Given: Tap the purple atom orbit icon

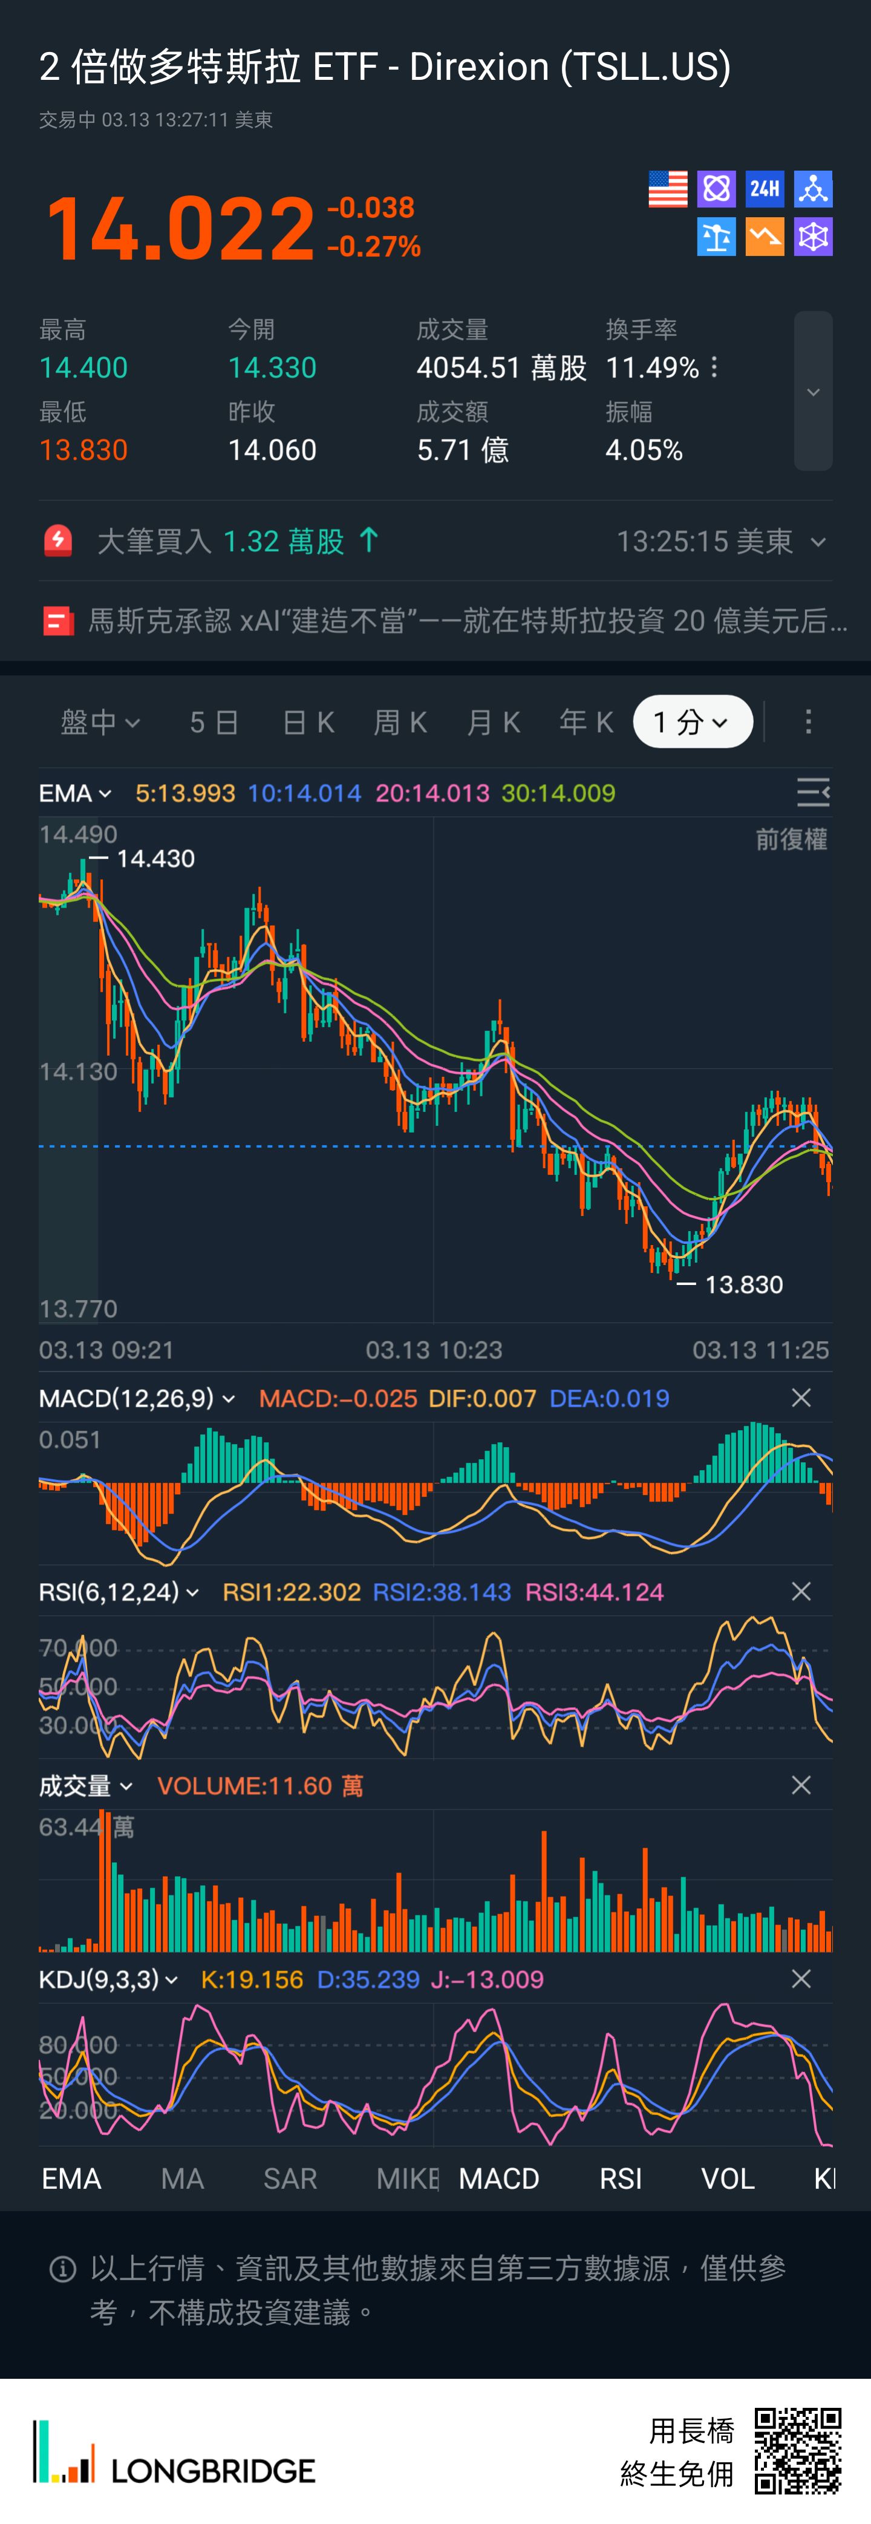Looking at the screenshot, I should click(716, 189).
